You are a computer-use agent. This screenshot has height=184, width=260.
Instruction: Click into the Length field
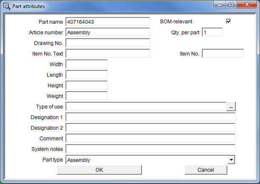click(86, 75)
